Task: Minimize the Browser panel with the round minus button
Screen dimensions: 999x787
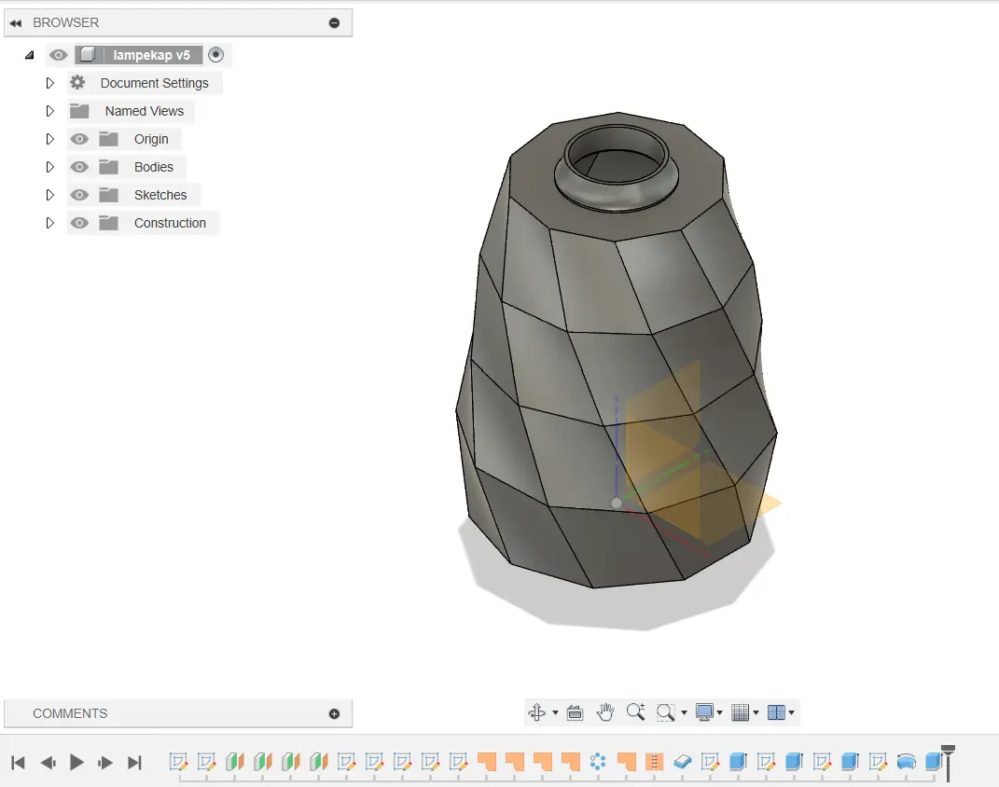Action: [334, 23]
